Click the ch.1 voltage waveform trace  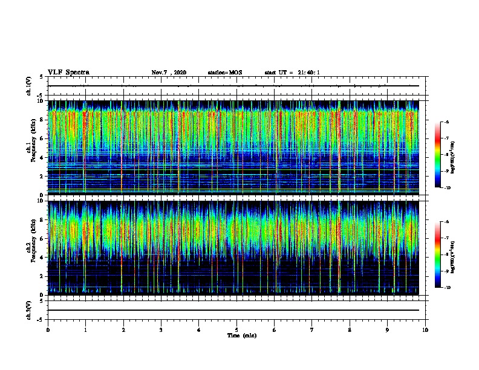coord(233,86)
